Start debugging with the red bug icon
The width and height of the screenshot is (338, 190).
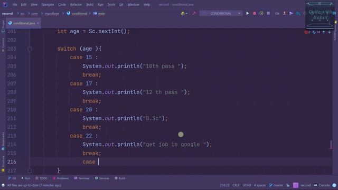255,13
